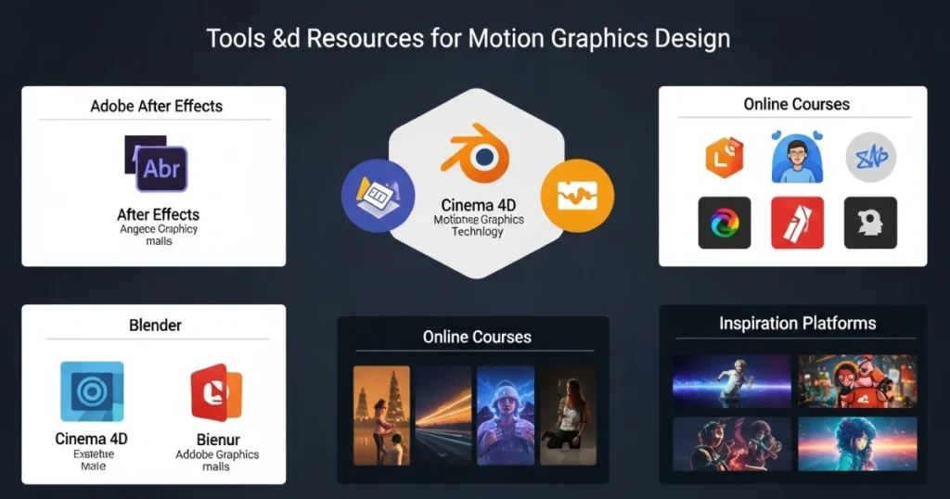Click the Addobe Graphics malls caption
Viewport: 950px width, 499px height.
click(x=217, y=460)
